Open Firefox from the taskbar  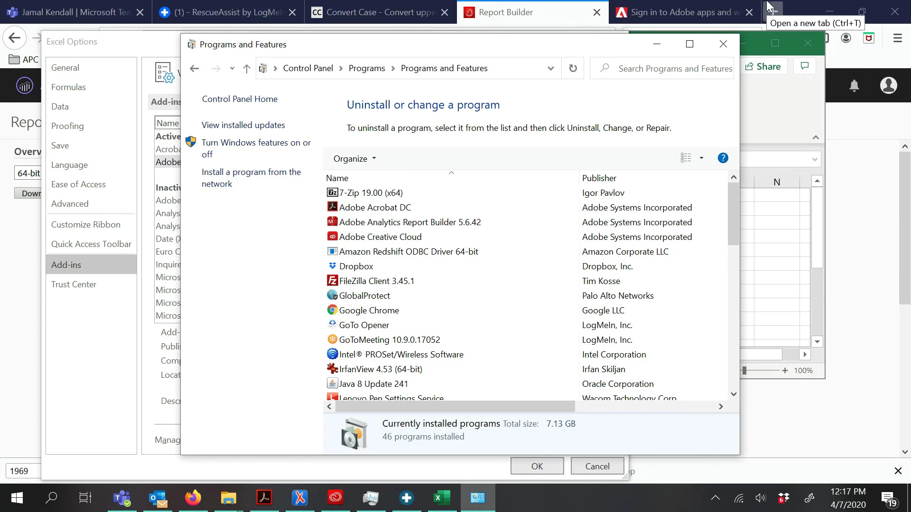pos(193,497)
